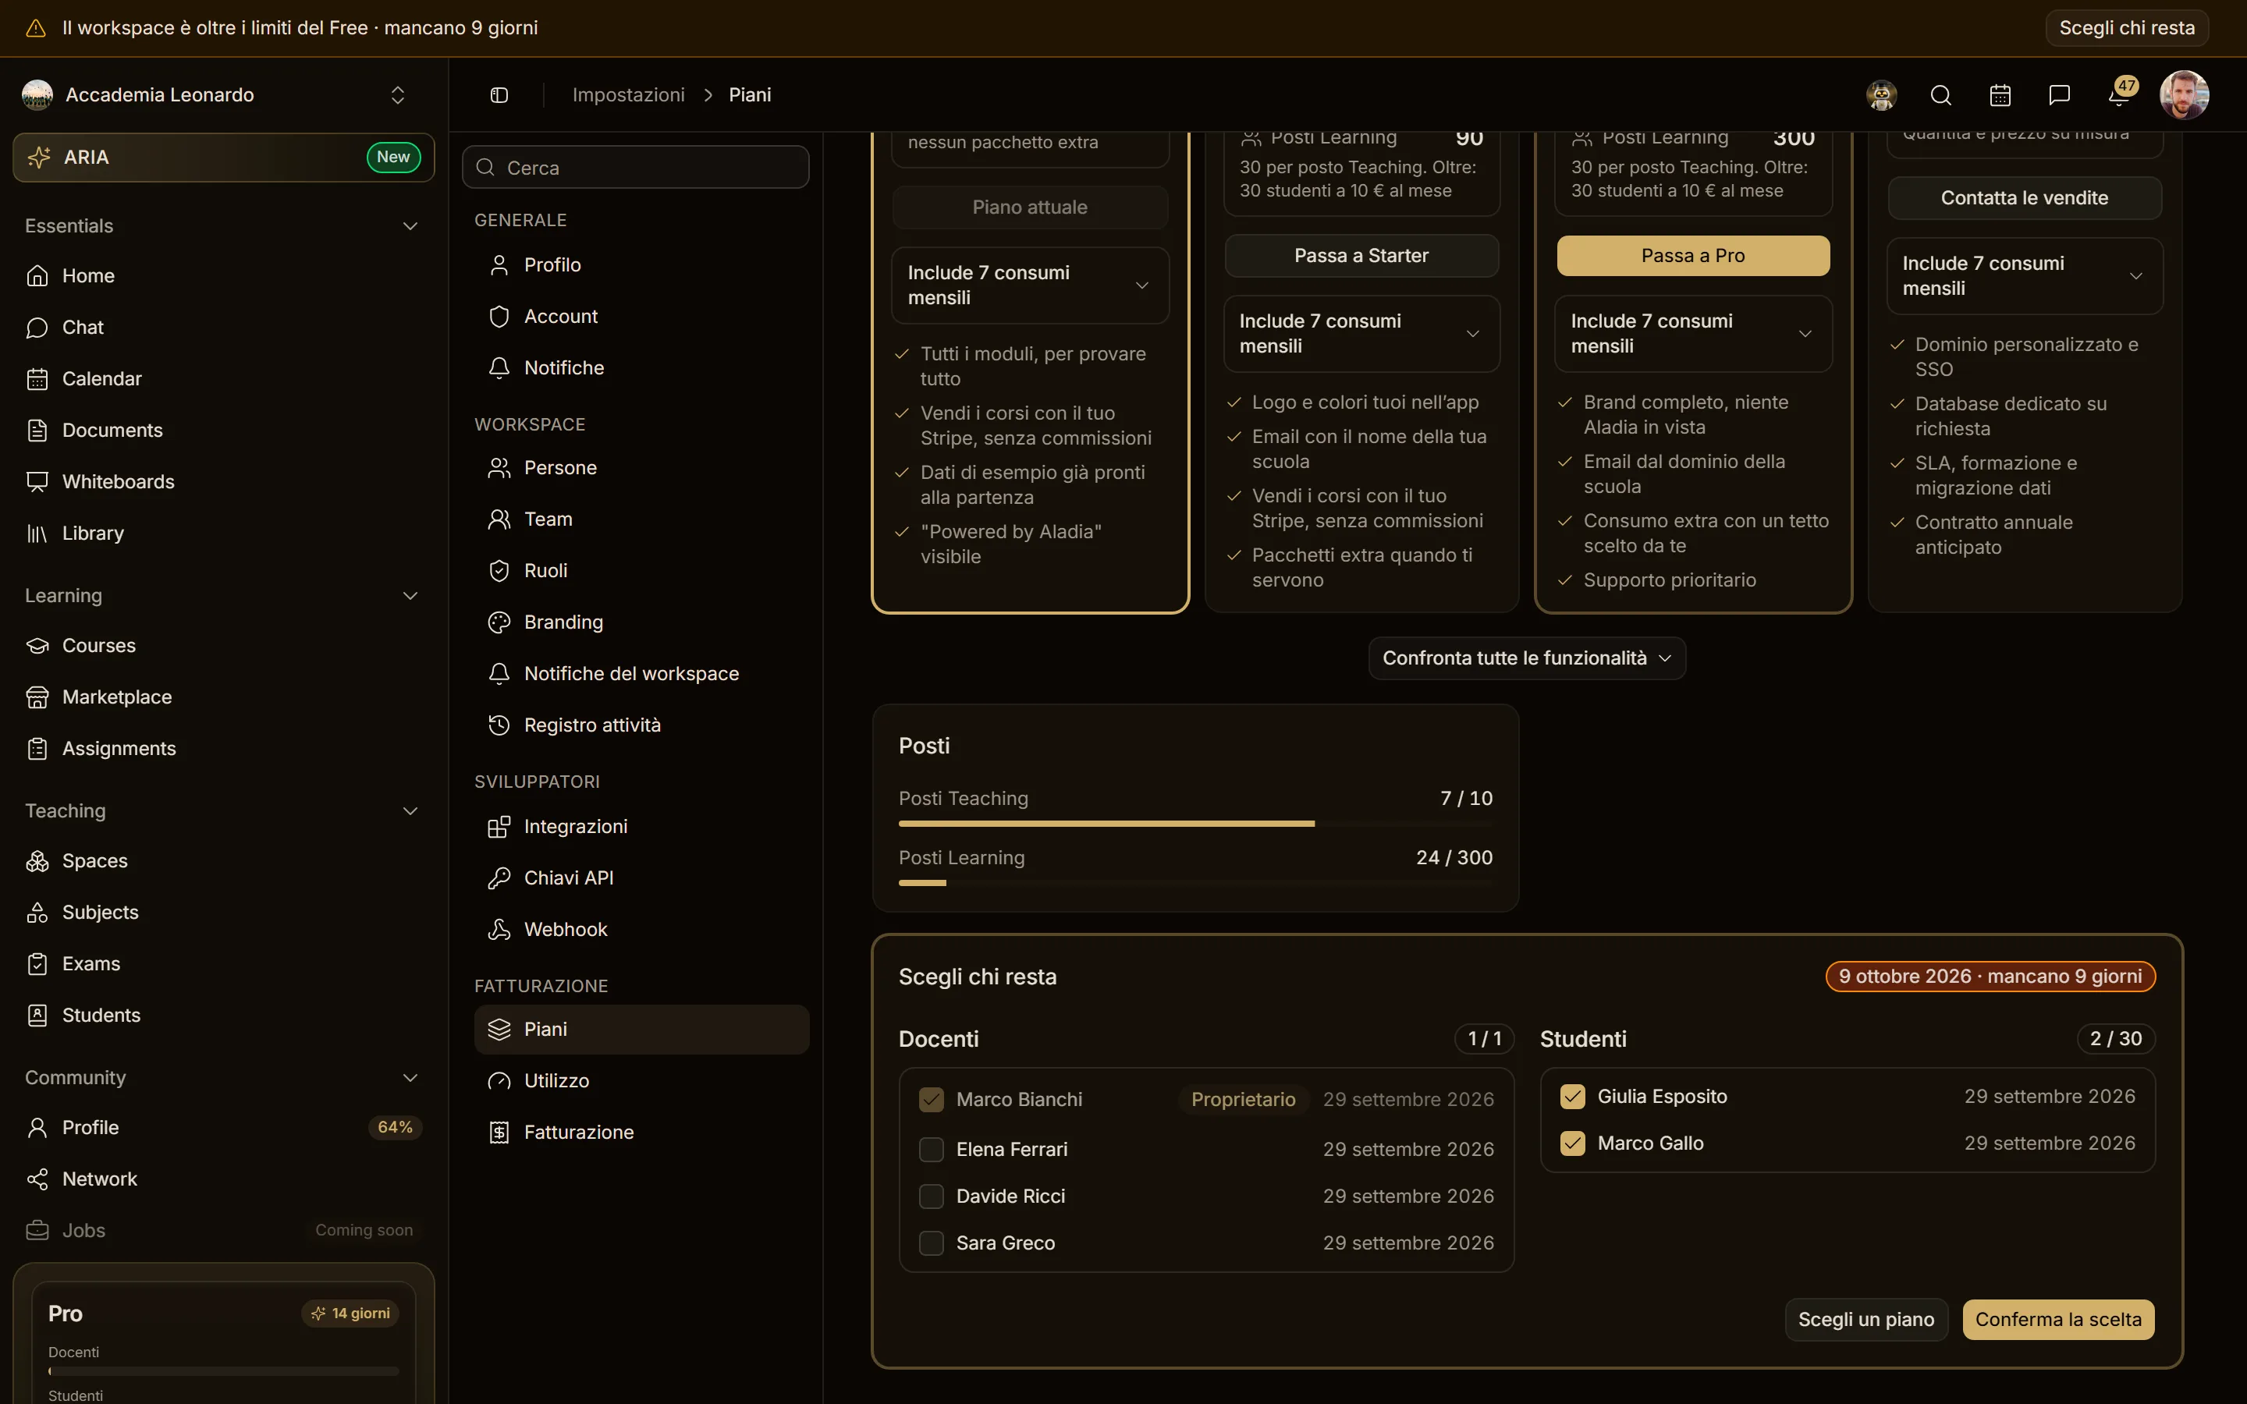Click the Passa a Pro button
This screenshot has width=2247, height=1404.
[1693, 255]
